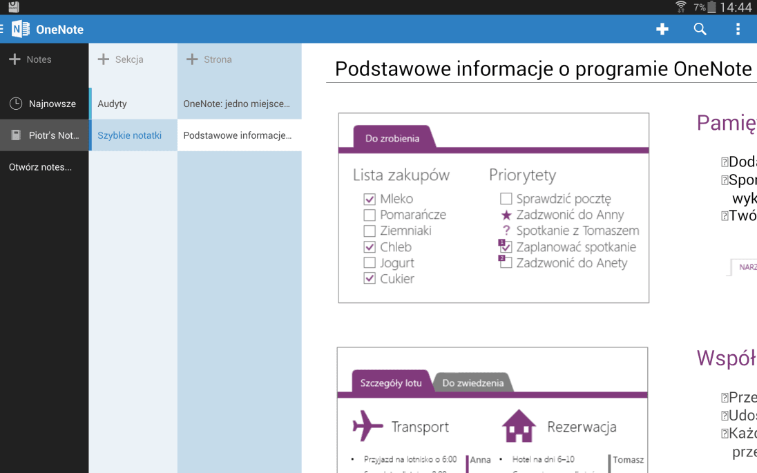
Task: Check the Pomarańcze checkbox
Action: (x=370, y=215)
